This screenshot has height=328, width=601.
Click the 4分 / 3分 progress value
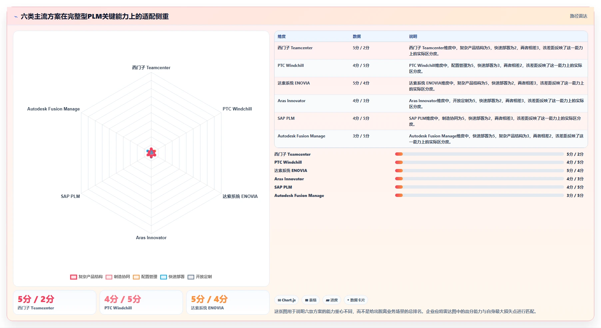click(x=575, y=179)
